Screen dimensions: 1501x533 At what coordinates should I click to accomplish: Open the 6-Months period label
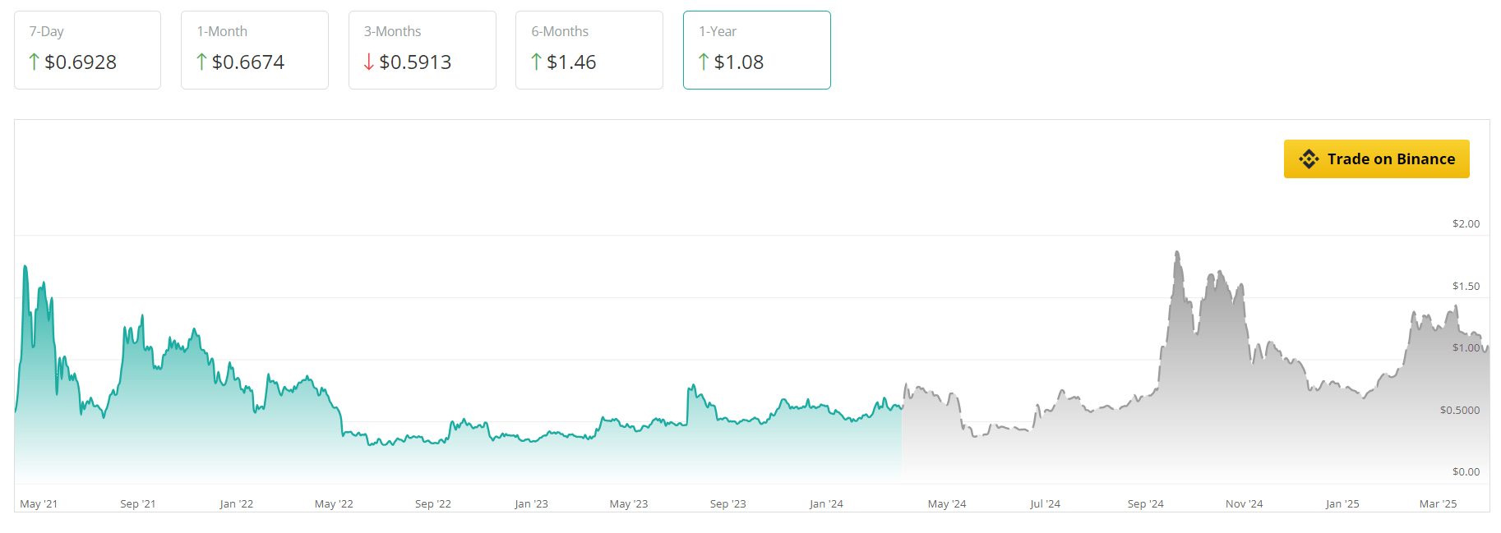[560, 31]
